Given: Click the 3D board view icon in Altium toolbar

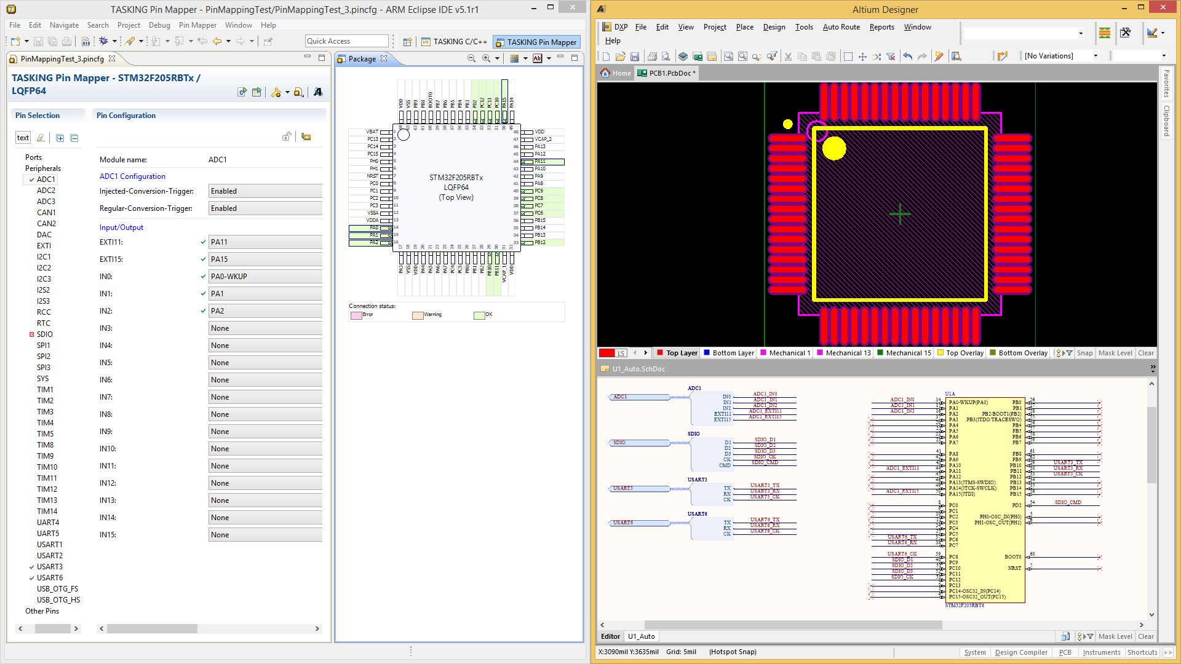Looking at the screenshot, I should (x=683, y=57).
